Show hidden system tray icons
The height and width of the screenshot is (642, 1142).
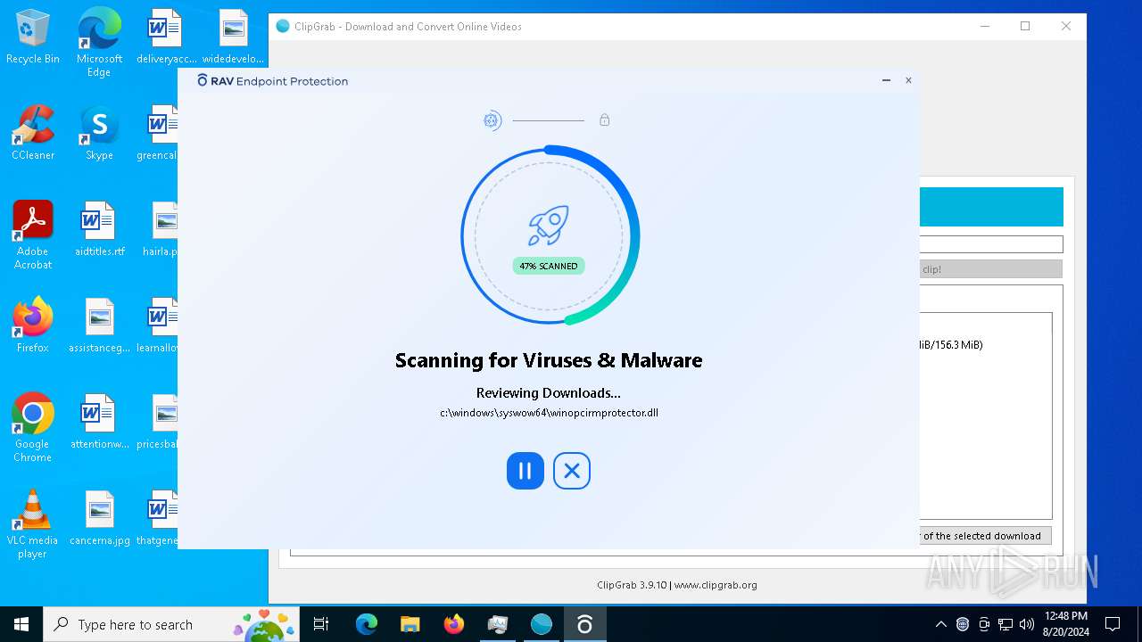pos(940,624)
